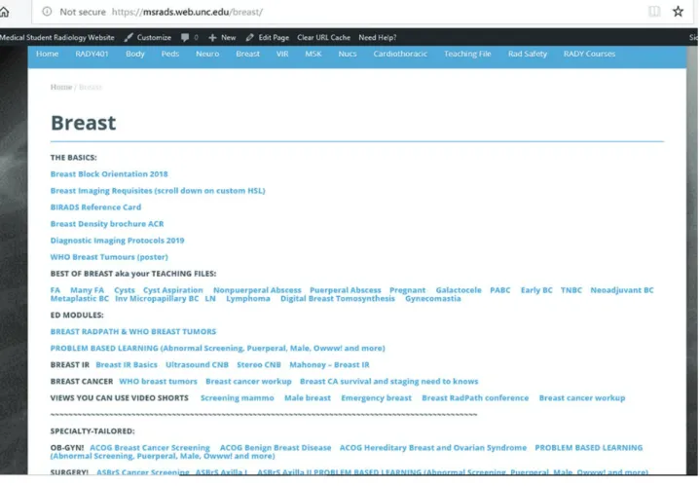Open Medical Student Radiology Website admin menu
This screenshot has height=486, width=700.
pos(57,38)
